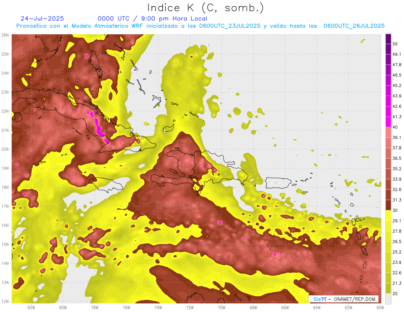Click the legend value "50"

[x=395, y=44]
